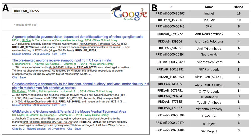The width and height of the screenshot is (251, 137).
Task: Select the 'AlexaF.488 (A21206)' cell
Action: pyautogui.click(x=209, y=77)
